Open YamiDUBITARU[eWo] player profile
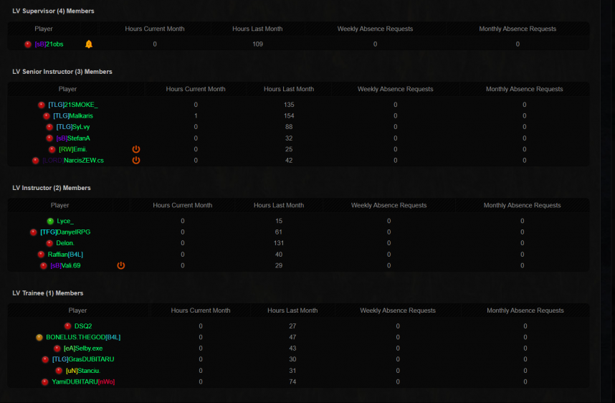Image resolution: width=615 pixels, height=403 pixels. point(83,382)
